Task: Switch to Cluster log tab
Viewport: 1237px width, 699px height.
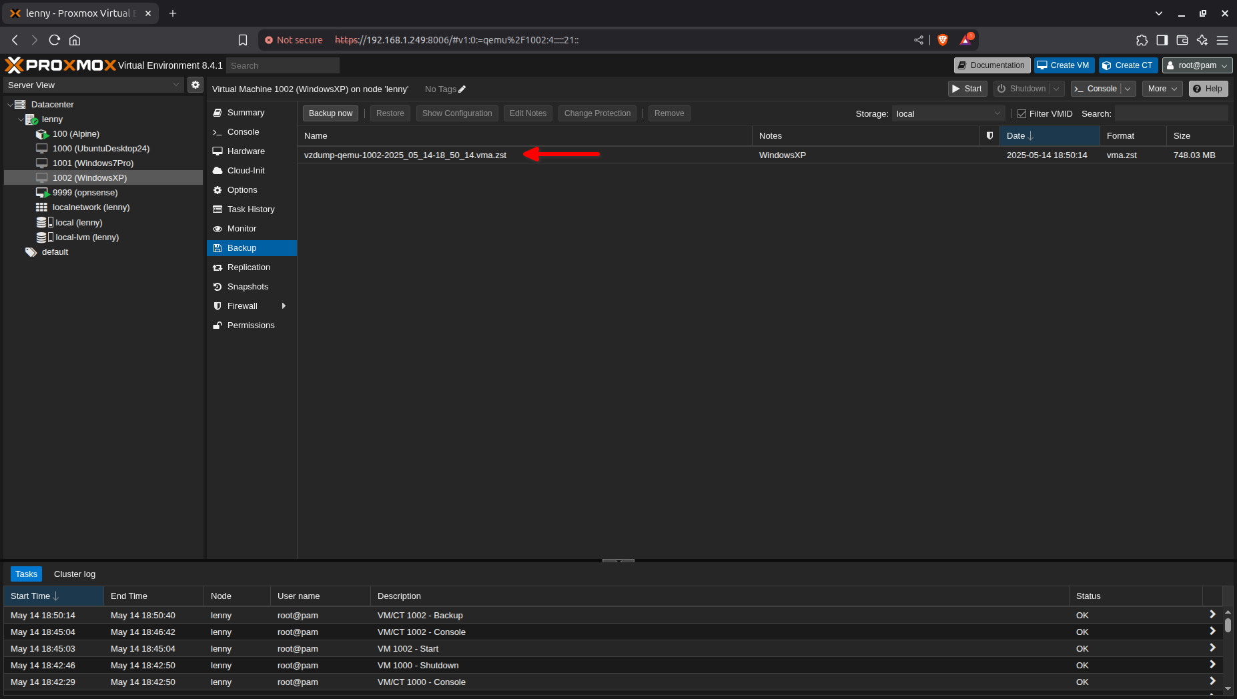Action: coord(75,574)
